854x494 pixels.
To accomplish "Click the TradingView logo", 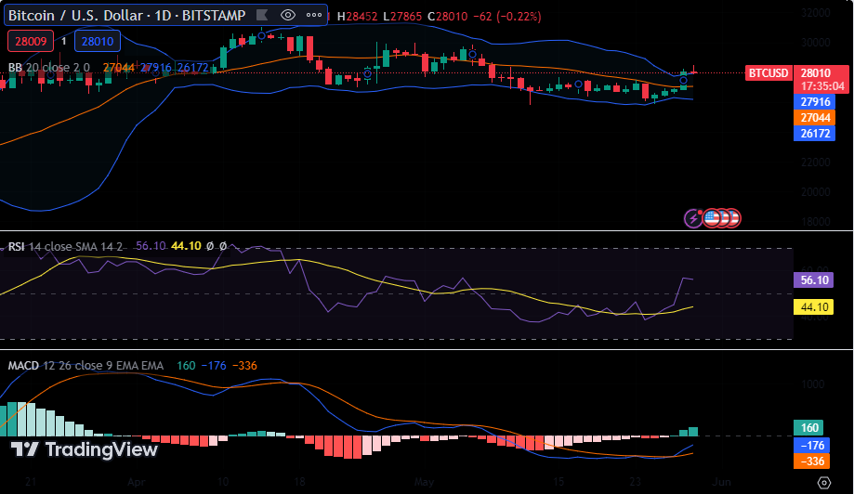I will point(84,450).
